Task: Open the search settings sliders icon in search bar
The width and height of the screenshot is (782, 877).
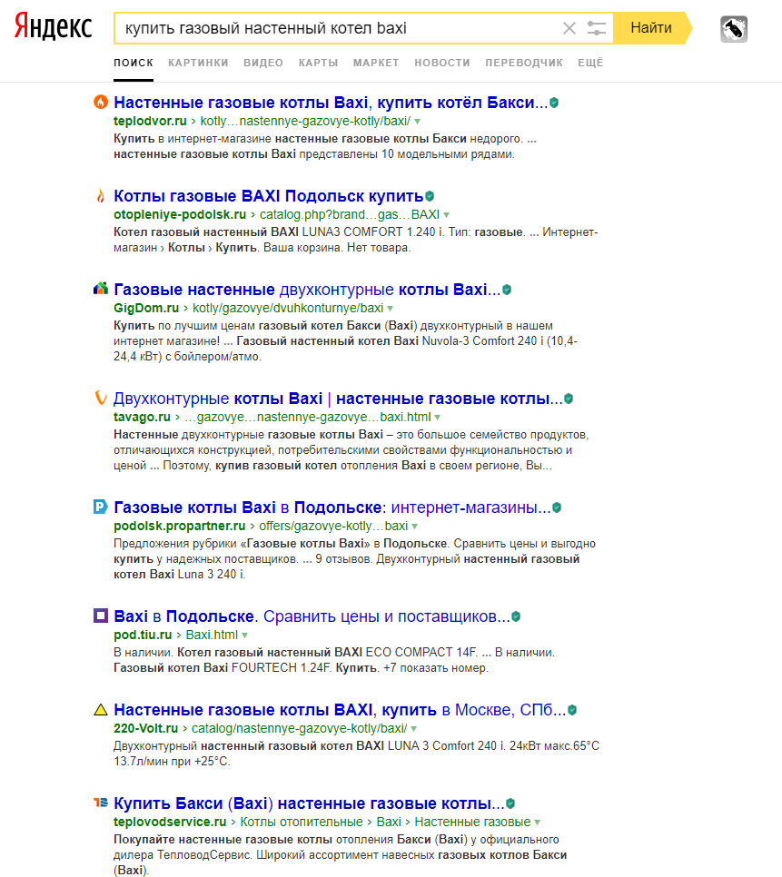Action: (596, 28)
